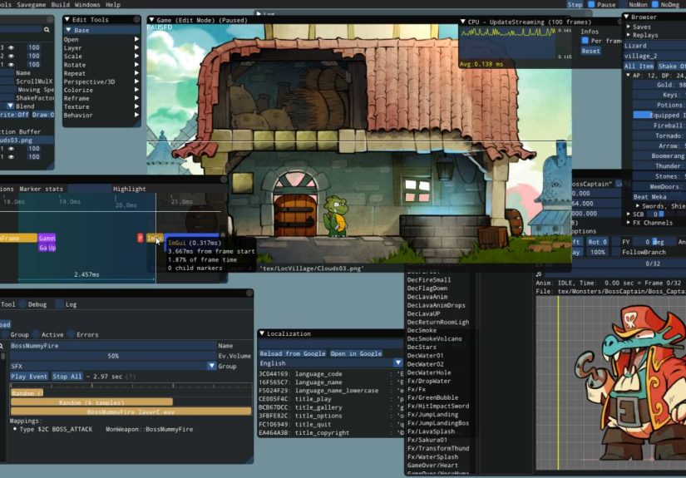The width and height of the screenshot is (686, 478).
Task: Open the Windows menu
Action: pos(87,4)
